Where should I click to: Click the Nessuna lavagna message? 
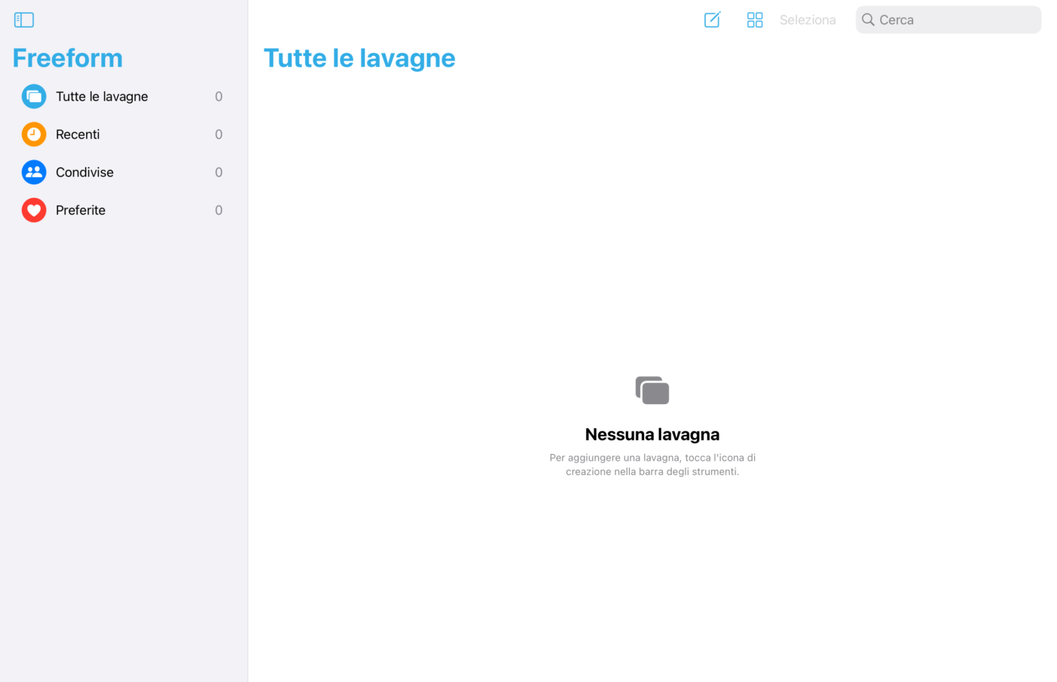[652, 434]
